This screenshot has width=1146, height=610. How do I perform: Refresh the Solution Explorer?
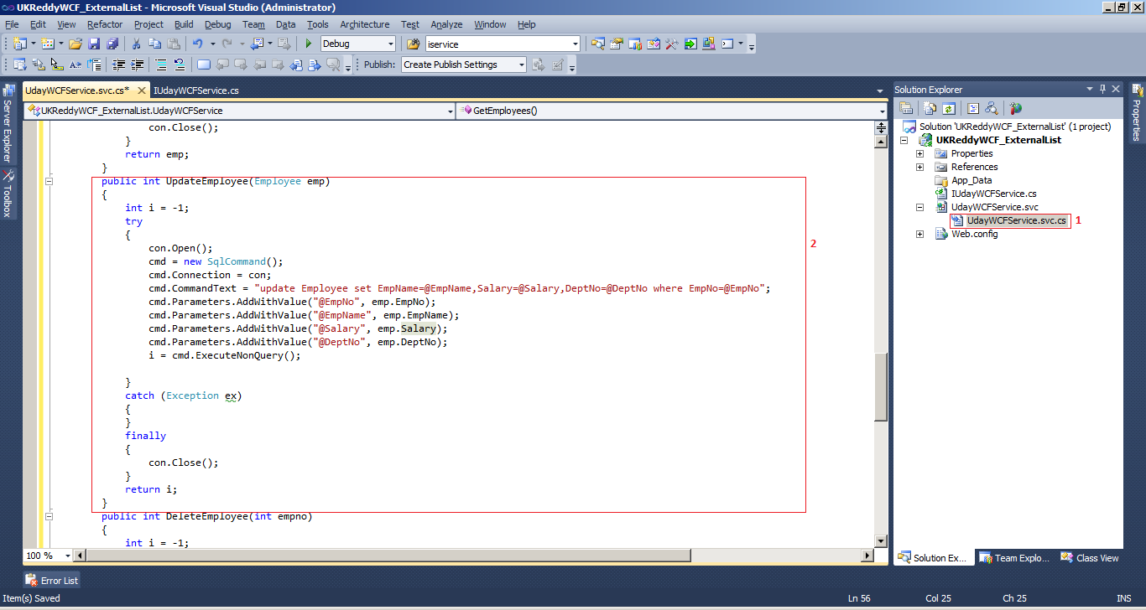click(948, 108)
